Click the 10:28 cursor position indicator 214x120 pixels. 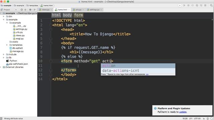185,119
